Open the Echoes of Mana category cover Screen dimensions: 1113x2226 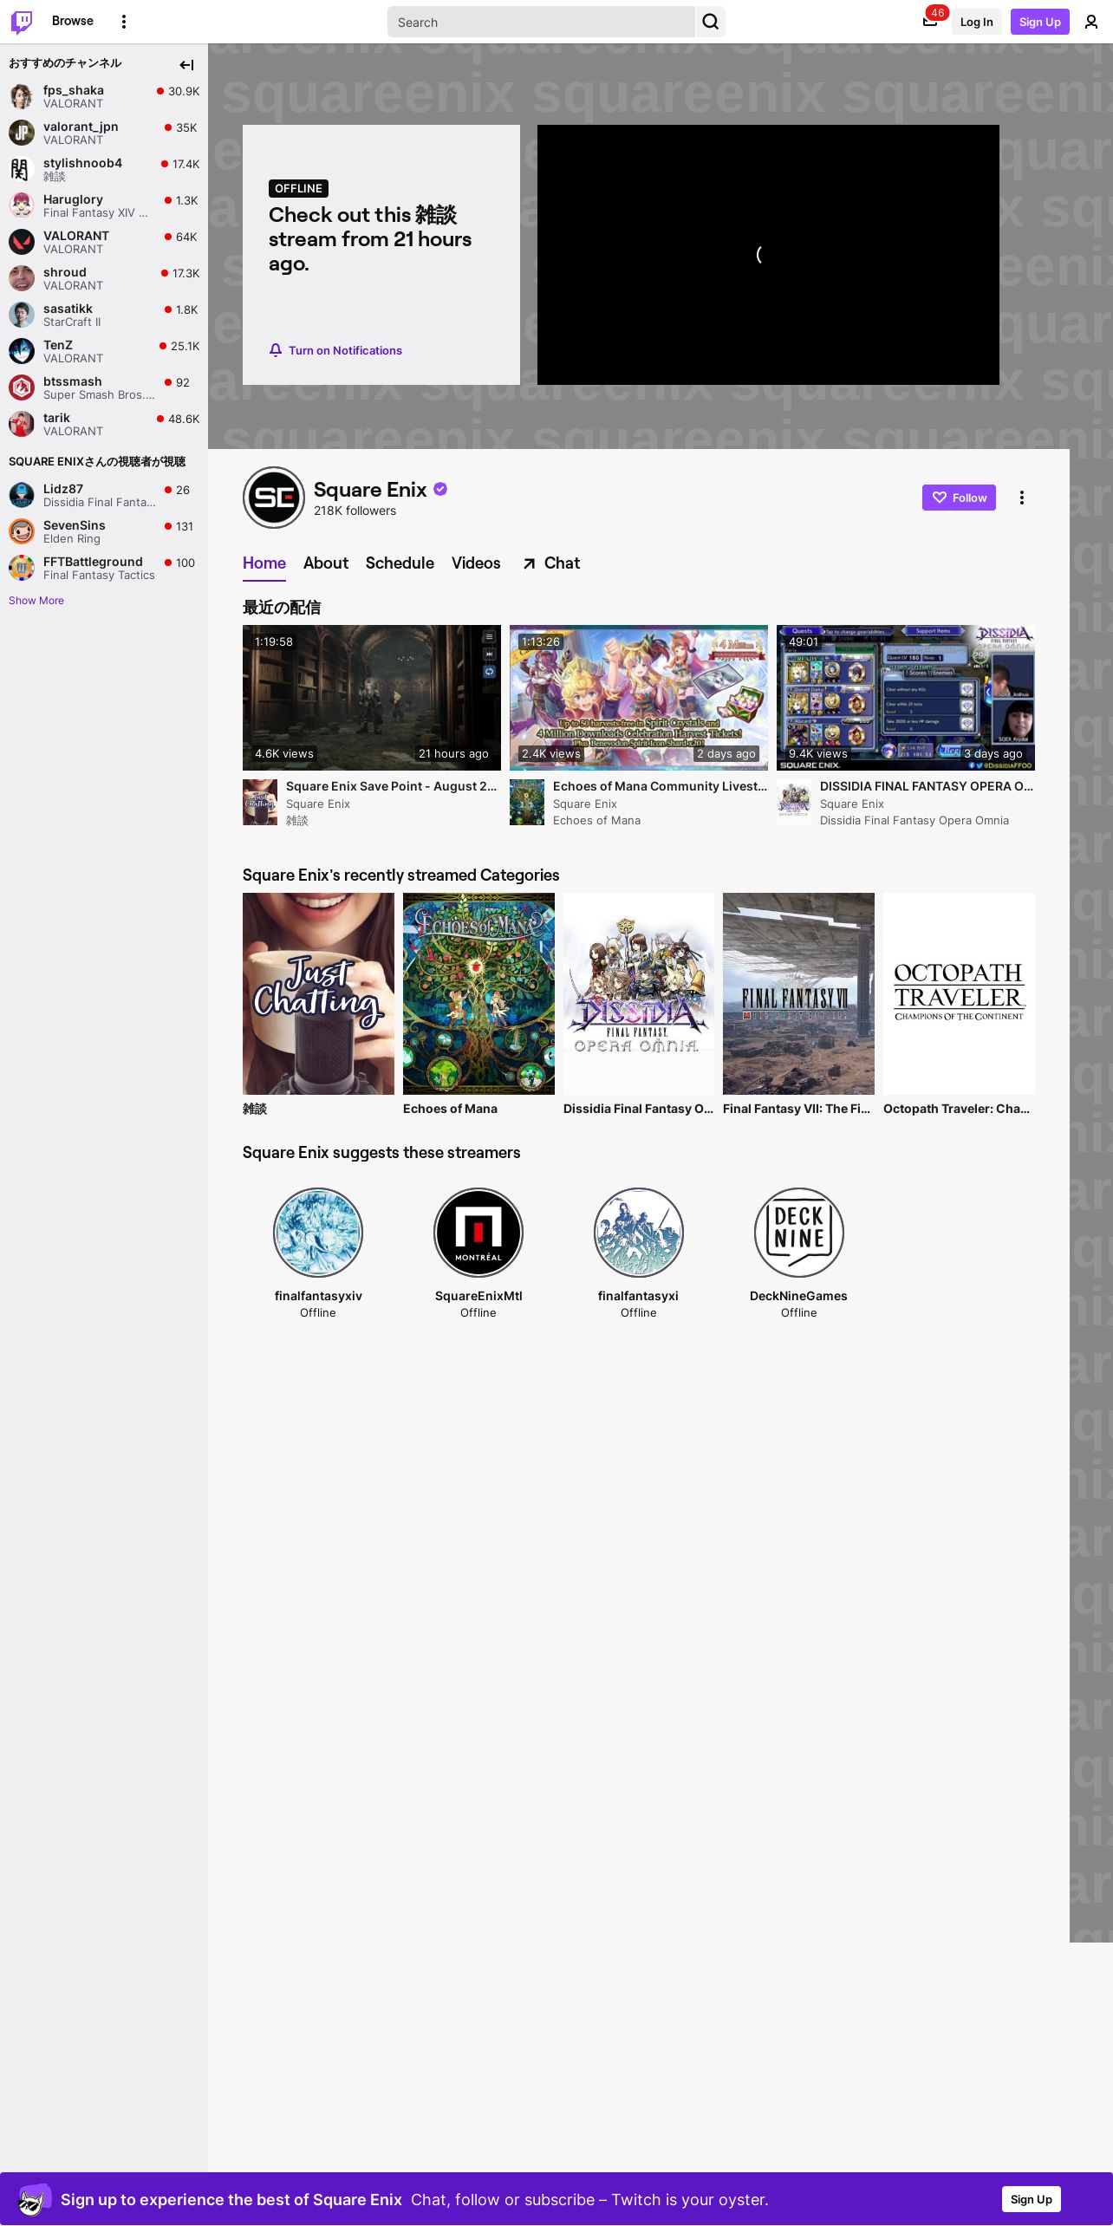tap(478, 993)
